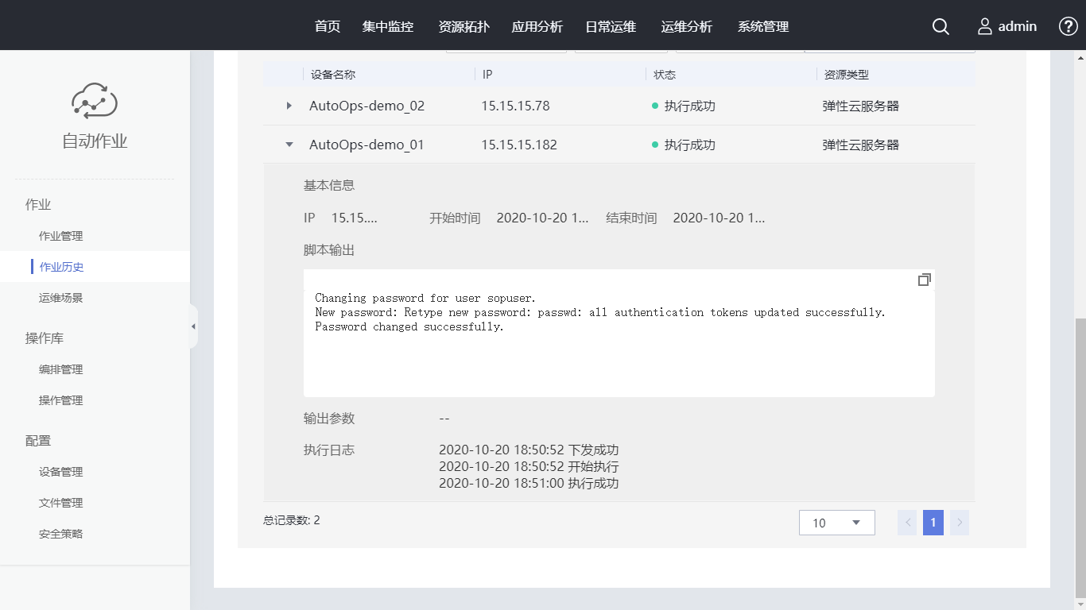This screenshot has height=610, width=1086.
Task: Open the help question mark icon
Action: coord(1069,26)
